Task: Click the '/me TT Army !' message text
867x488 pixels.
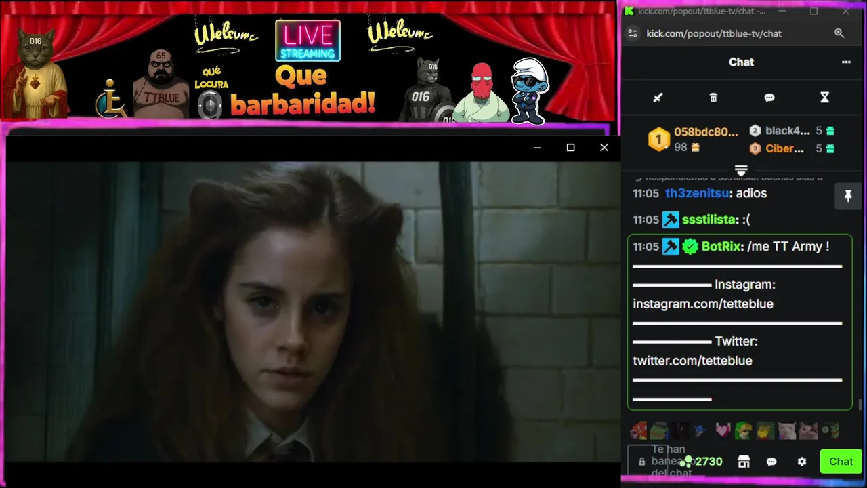Action: [x=788, y=247]
